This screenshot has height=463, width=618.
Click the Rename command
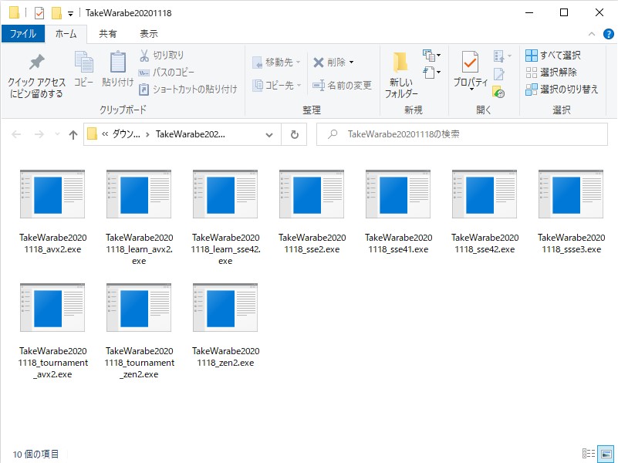pos(342,85)
